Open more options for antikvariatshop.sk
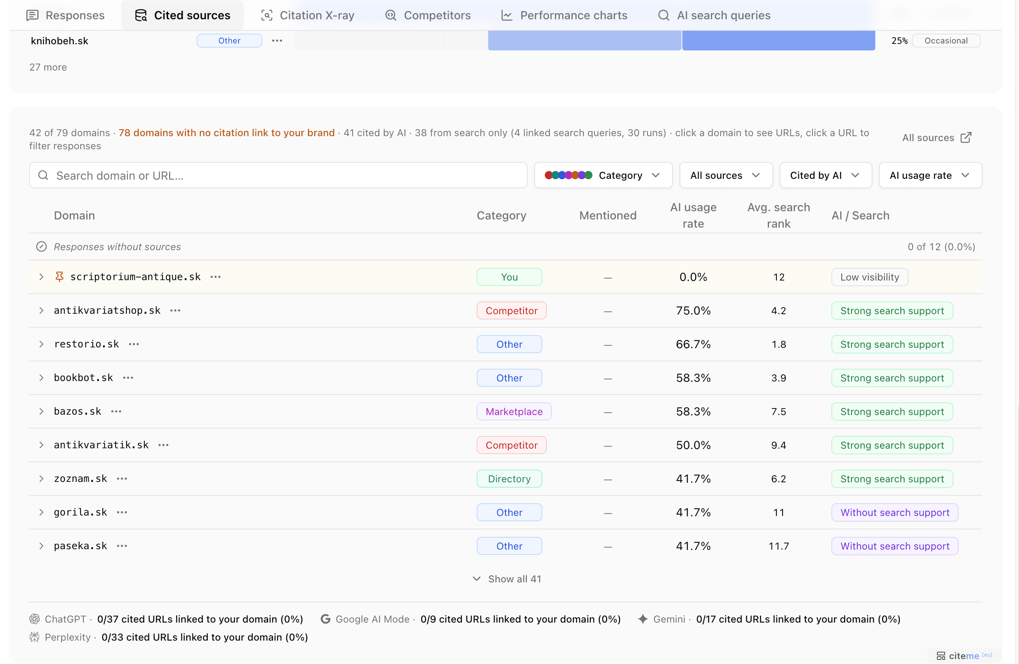Screen dimensions: 1019x664 pos(176,310)
